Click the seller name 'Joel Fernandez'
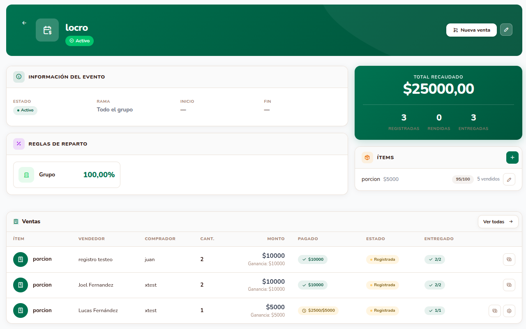 [96, 285]
